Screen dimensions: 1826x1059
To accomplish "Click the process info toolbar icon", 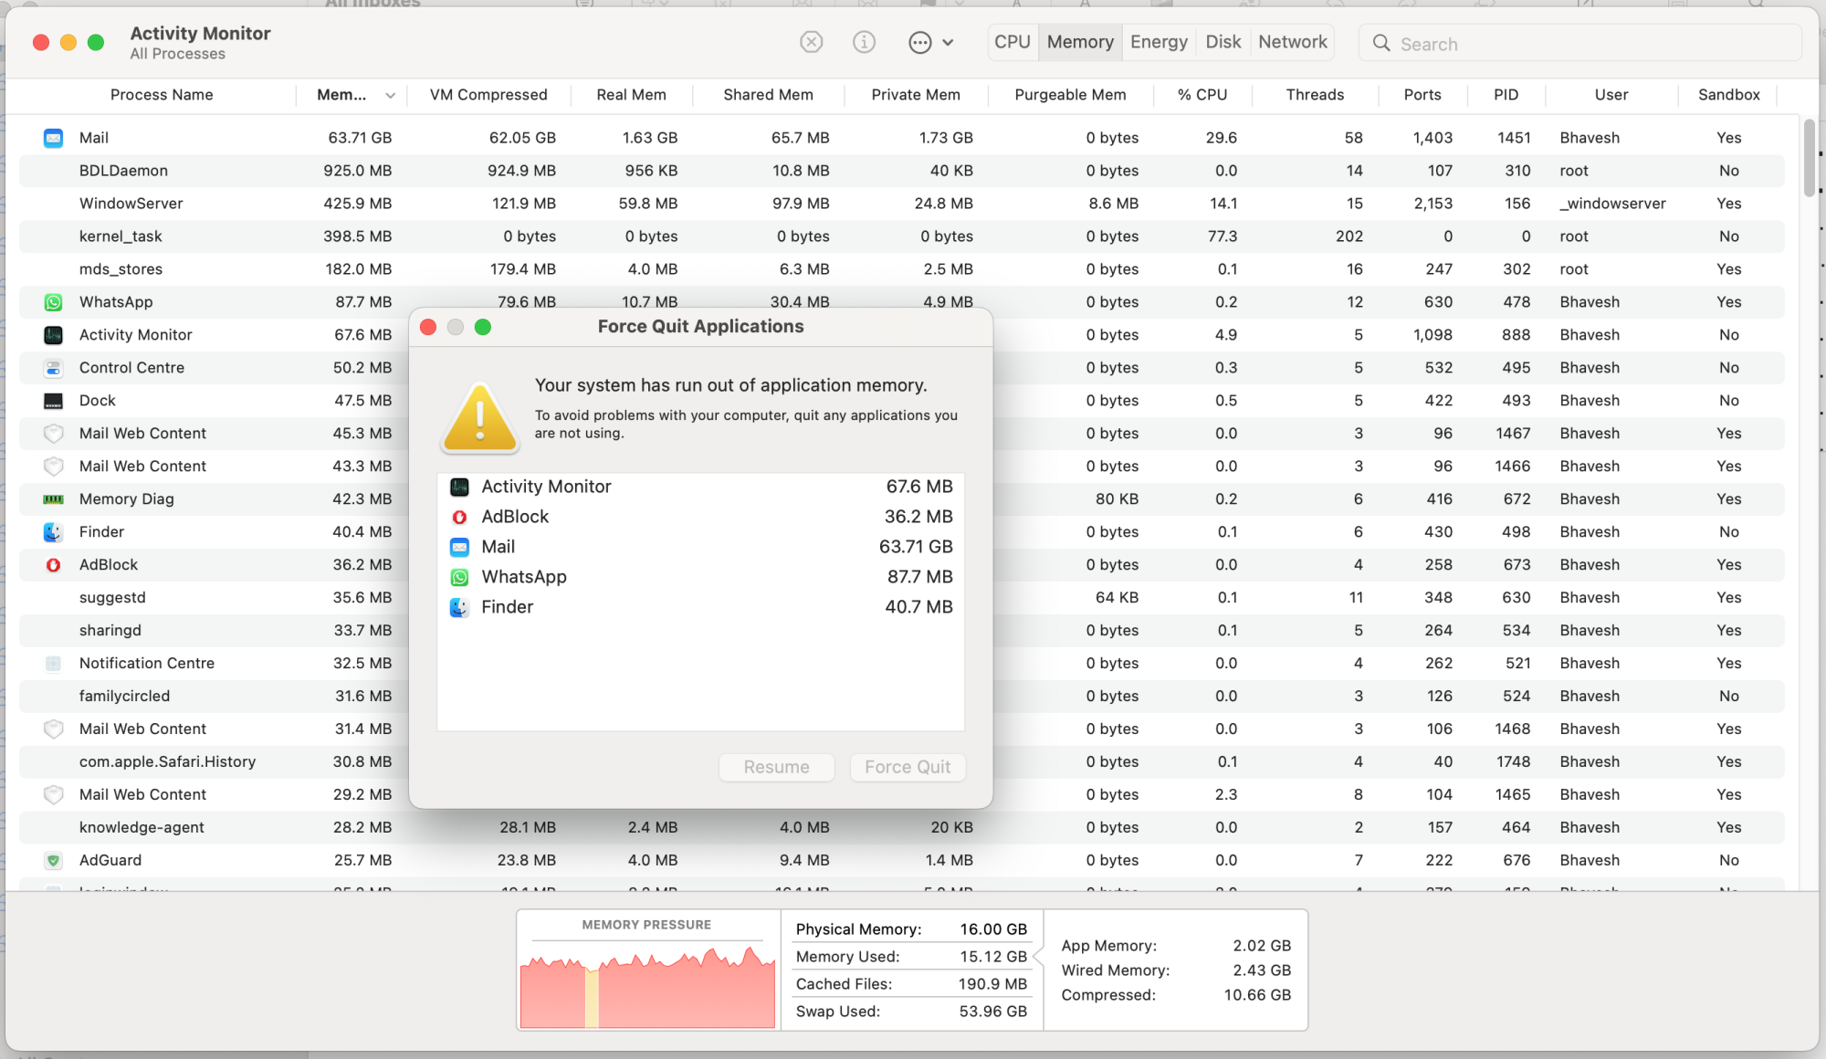I will (x=864, y=42).
